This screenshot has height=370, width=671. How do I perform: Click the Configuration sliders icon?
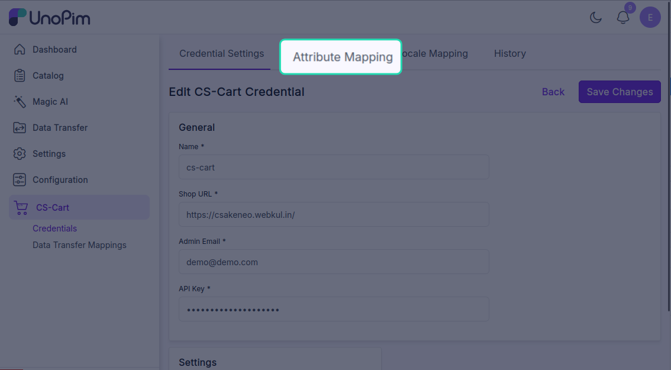pyautogui.click(x=20, y=180)
